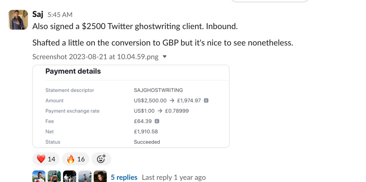This screenshot has width=366, height=182.
Task: Click the mountain-view replier avatar
Action: pos(85,177)
